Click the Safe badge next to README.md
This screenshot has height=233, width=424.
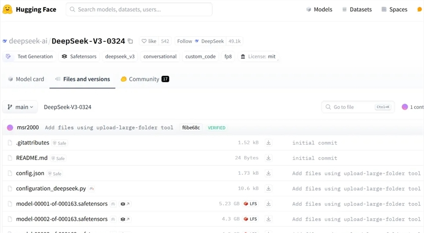point(58,159)
